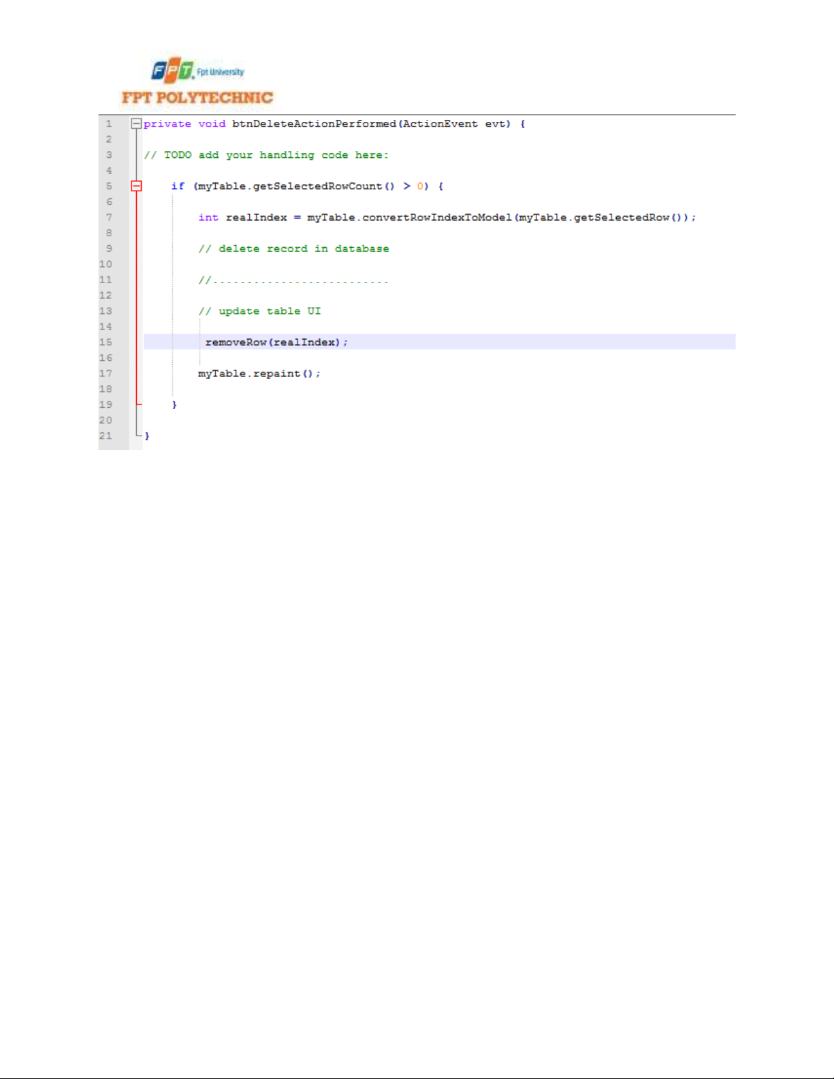Click line number 15 in gutter
834x1079 pixels.
coord(106,342)
